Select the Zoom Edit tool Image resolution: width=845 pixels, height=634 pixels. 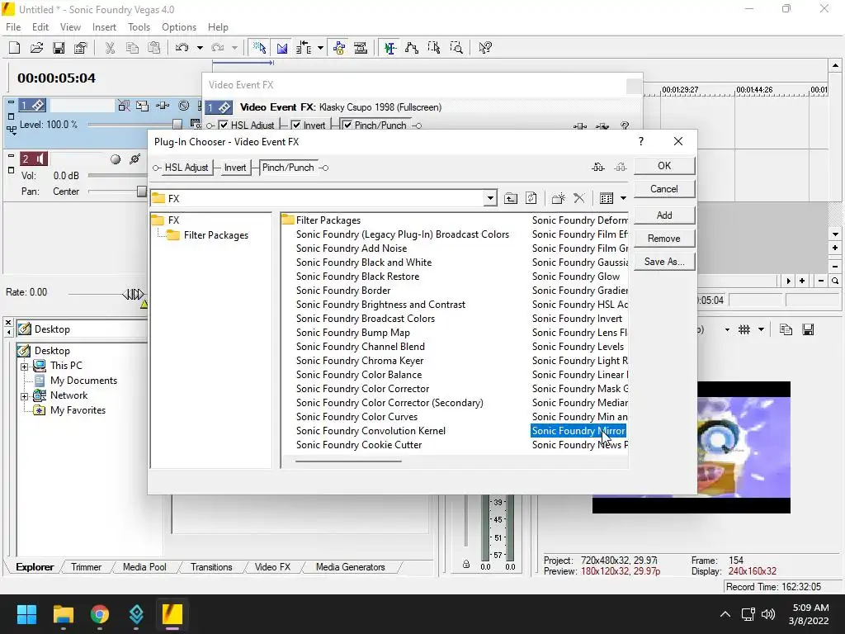(x=456, y=48)
